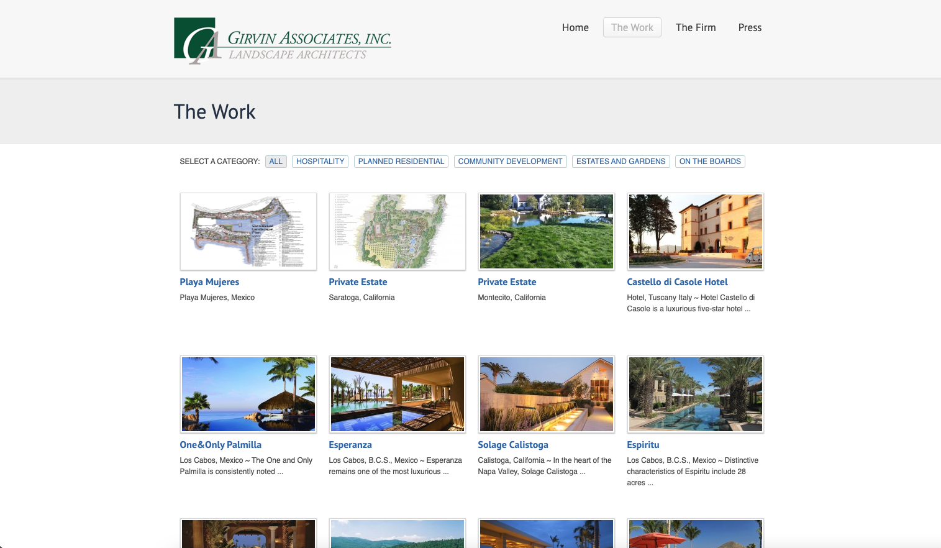Click the Girvin Associates logo
This screenshot has height=548, width=941.
(283, 41)
